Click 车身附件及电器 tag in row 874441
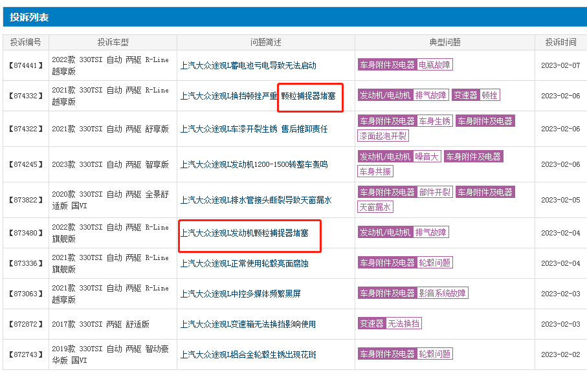This screenshot has height=392, width=587. point(388,65)
